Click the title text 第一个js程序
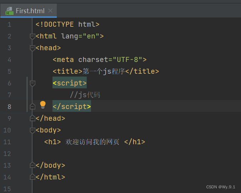 104,72
